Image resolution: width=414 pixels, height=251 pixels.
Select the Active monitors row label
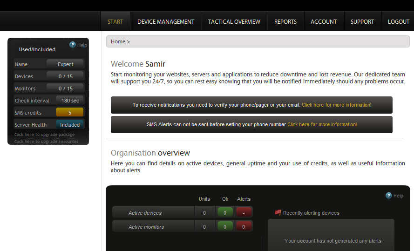click(146, 227)
